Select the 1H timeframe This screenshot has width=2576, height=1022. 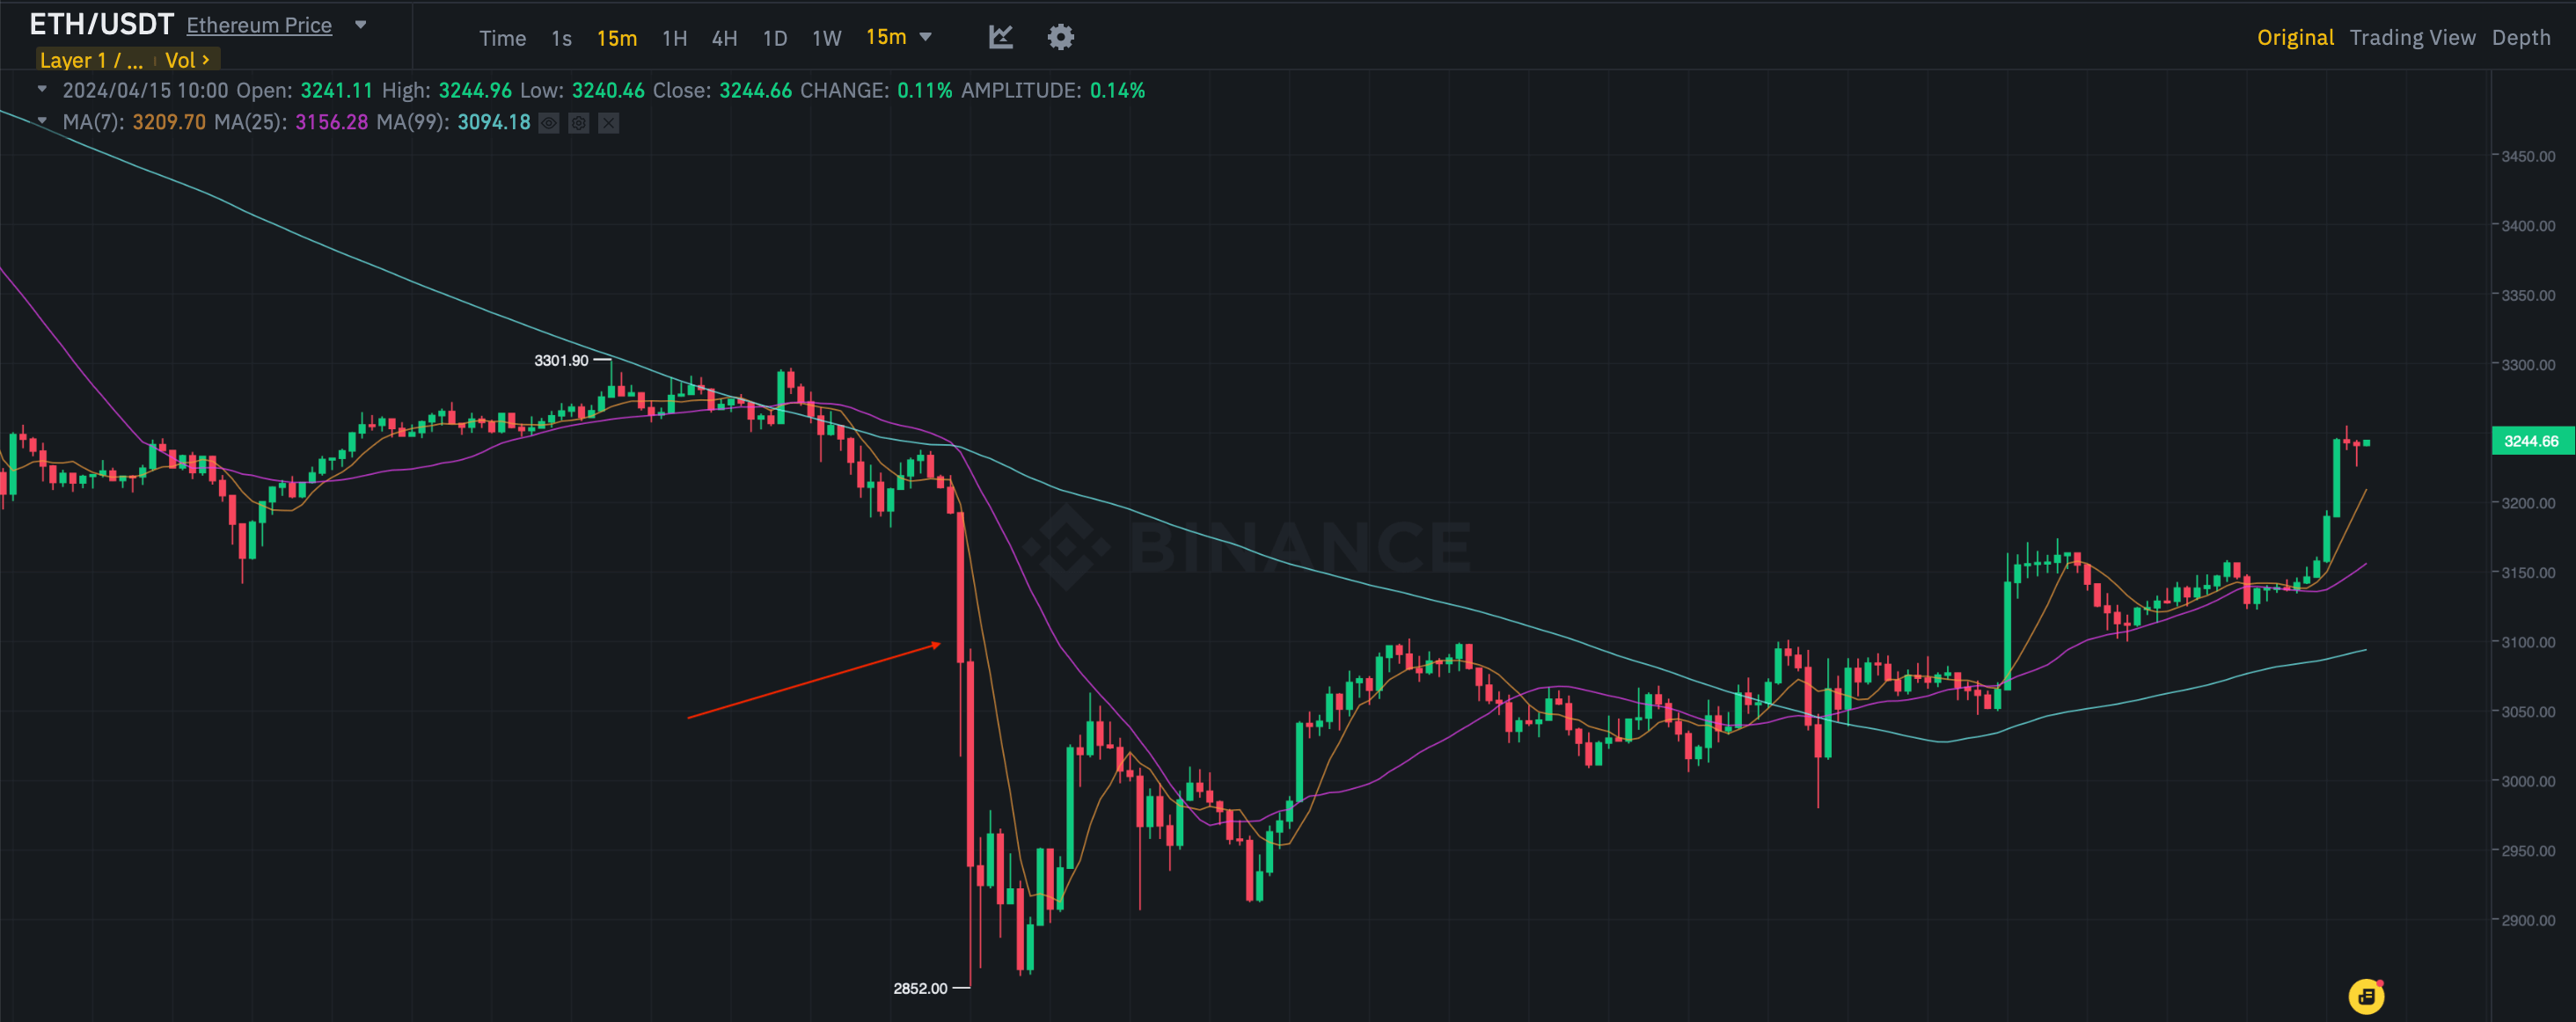click(674, 38)
